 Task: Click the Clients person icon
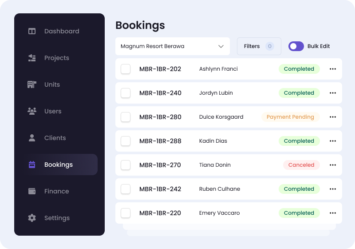[x=32, y=138]
